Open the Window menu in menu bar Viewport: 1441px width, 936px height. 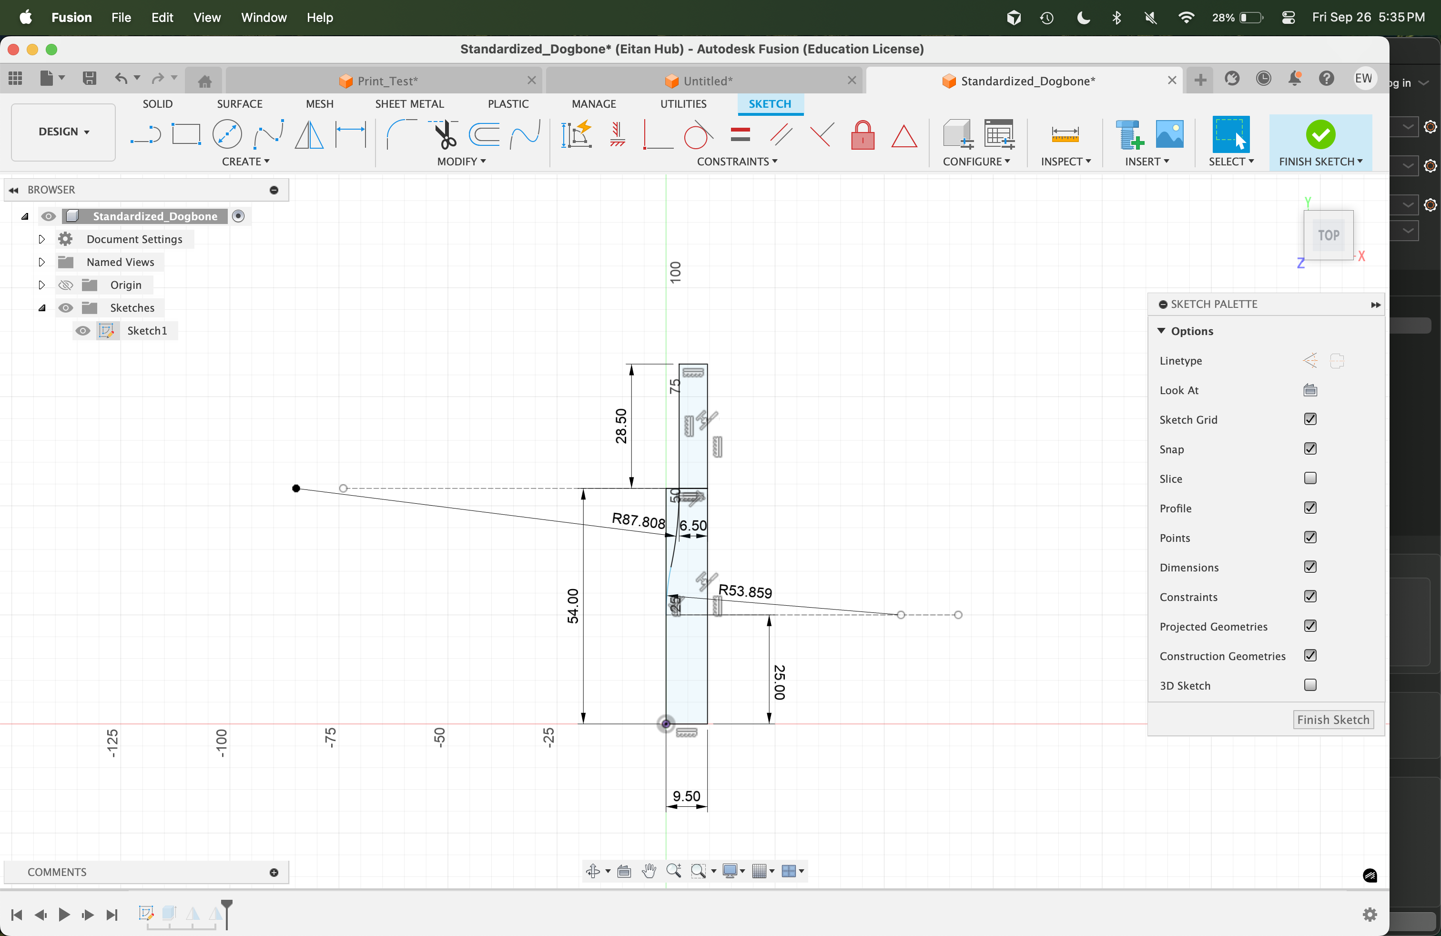point(264,17)
